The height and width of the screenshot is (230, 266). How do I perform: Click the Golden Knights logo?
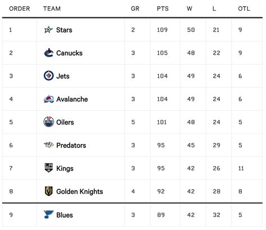pos(49,191)
